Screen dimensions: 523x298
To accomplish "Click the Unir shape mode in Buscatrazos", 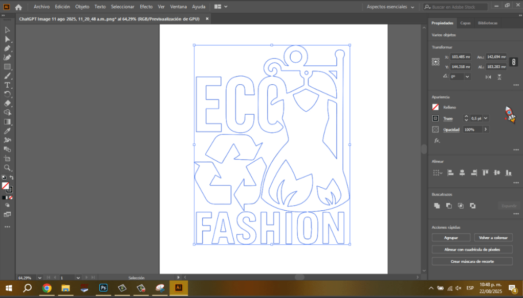I will tap(437, 205).
